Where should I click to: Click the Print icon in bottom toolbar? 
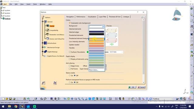point(14,99)
